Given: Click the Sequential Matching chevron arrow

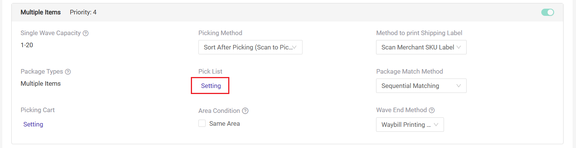Looking at the screenshot, I should pos(459,86).
